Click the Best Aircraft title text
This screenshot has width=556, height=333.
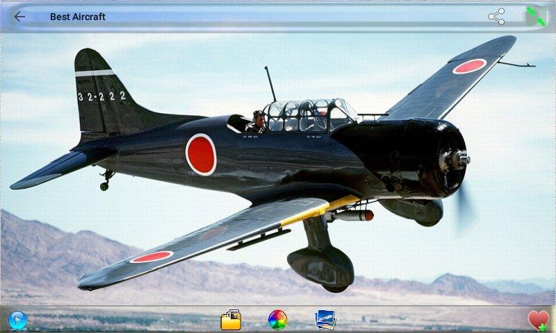pyautogui.click(x=78, y=17)
